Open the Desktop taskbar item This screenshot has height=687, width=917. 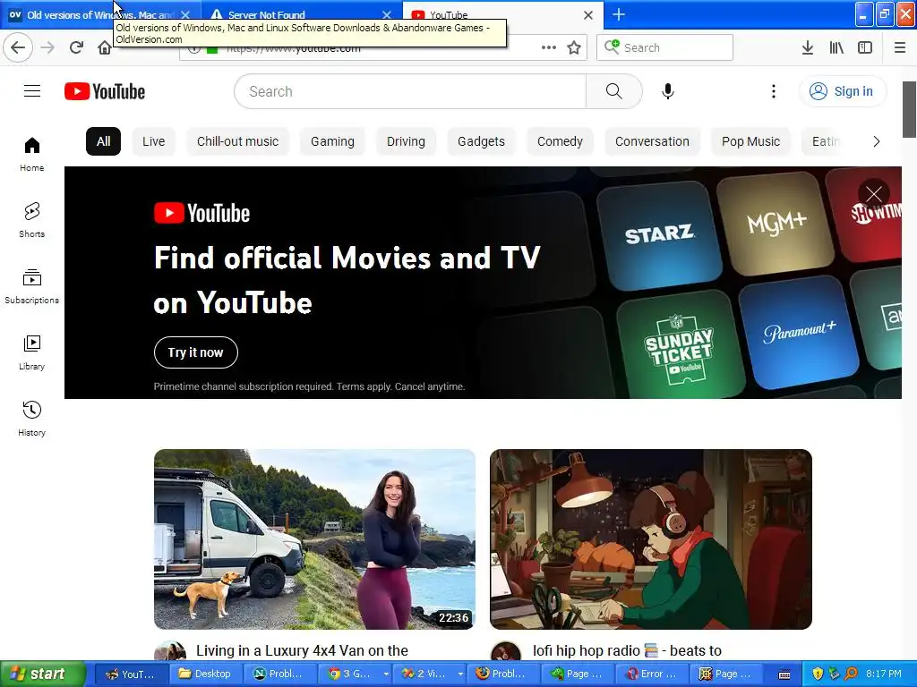[x=206, y=674]
